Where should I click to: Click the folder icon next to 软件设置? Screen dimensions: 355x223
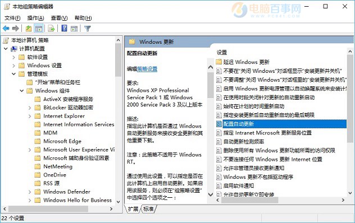tap(21, 57)
